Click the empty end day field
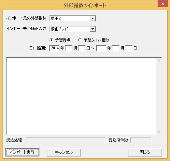The height and width of the screenshot is (161, 170). 129,48
